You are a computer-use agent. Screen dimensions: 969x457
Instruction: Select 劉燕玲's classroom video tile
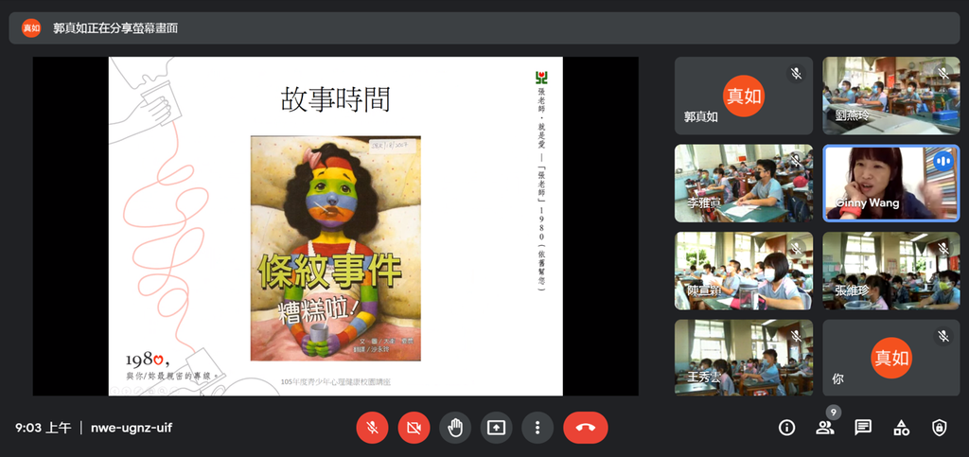pos(891,96)
